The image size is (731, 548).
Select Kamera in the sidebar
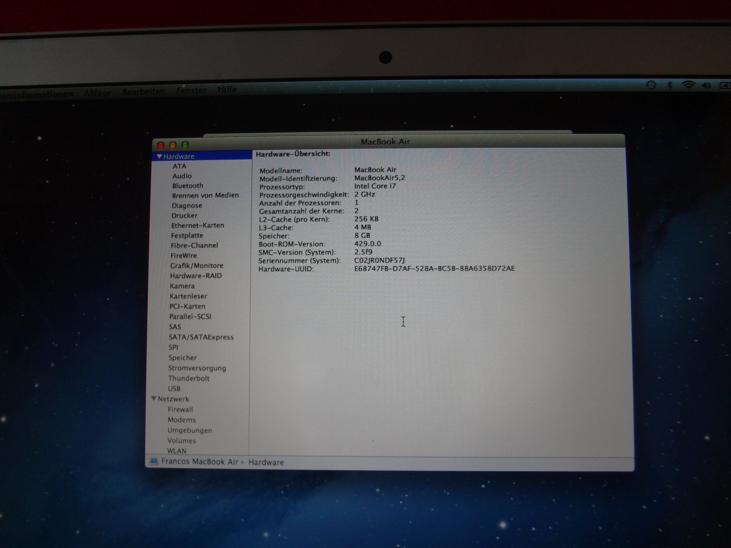point(182,286)
